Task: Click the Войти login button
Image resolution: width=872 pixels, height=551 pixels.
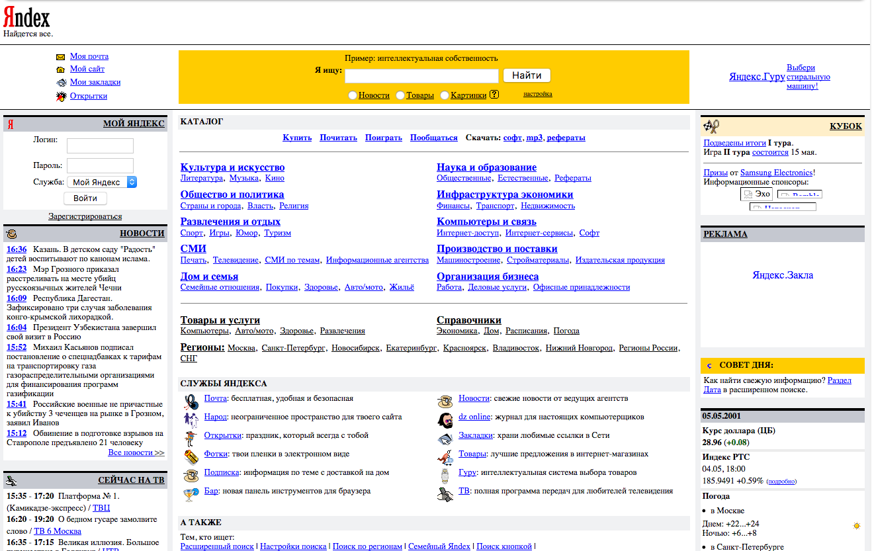Action: (x=85, y=198)
